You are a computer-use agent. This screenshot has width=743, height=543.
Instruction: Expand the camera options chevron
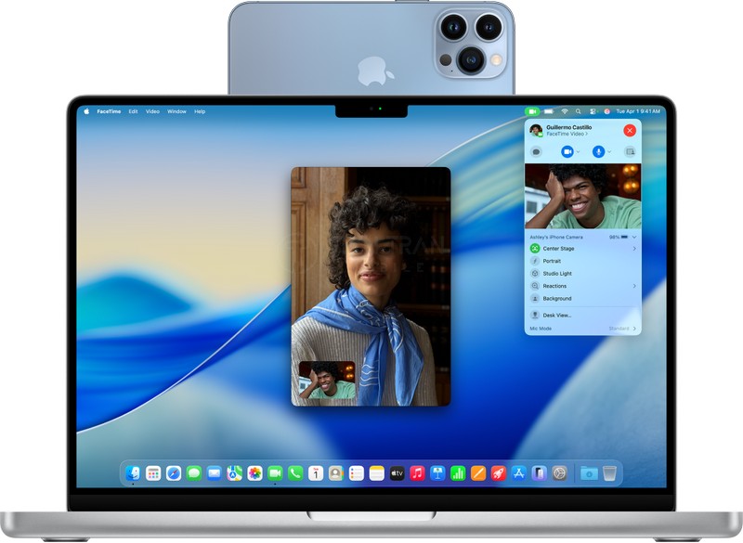(578, 151)
